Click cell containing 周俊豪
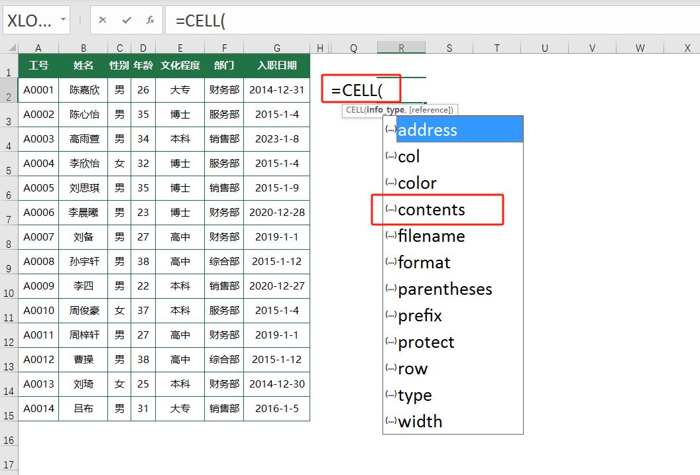Viewport: 700px width, 475px height. click(84, 311)
